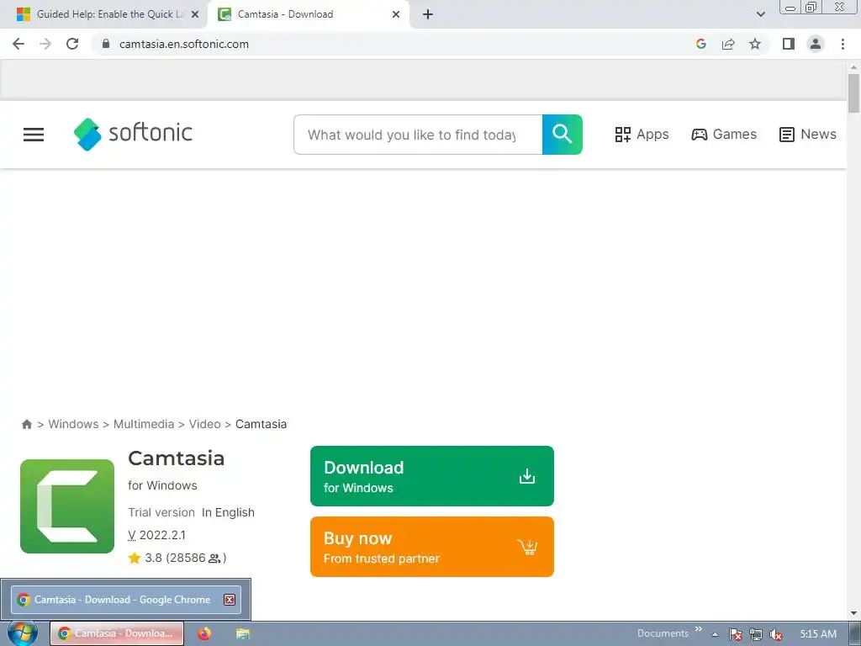Click the address bar URL
The image size is (861, 646).
184,44
